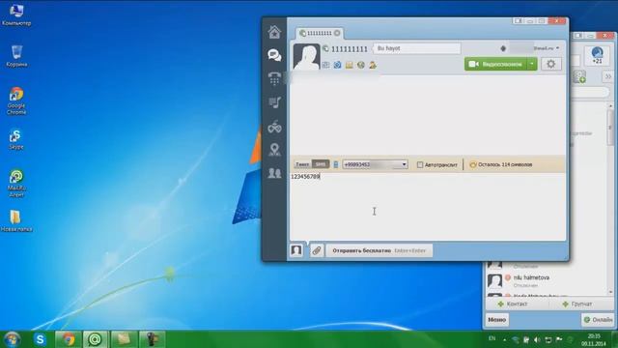Image resolution: width=618 pixels, height=348 pixels.
Task: Select the 111111111 conversation tab
Action: 320,33
